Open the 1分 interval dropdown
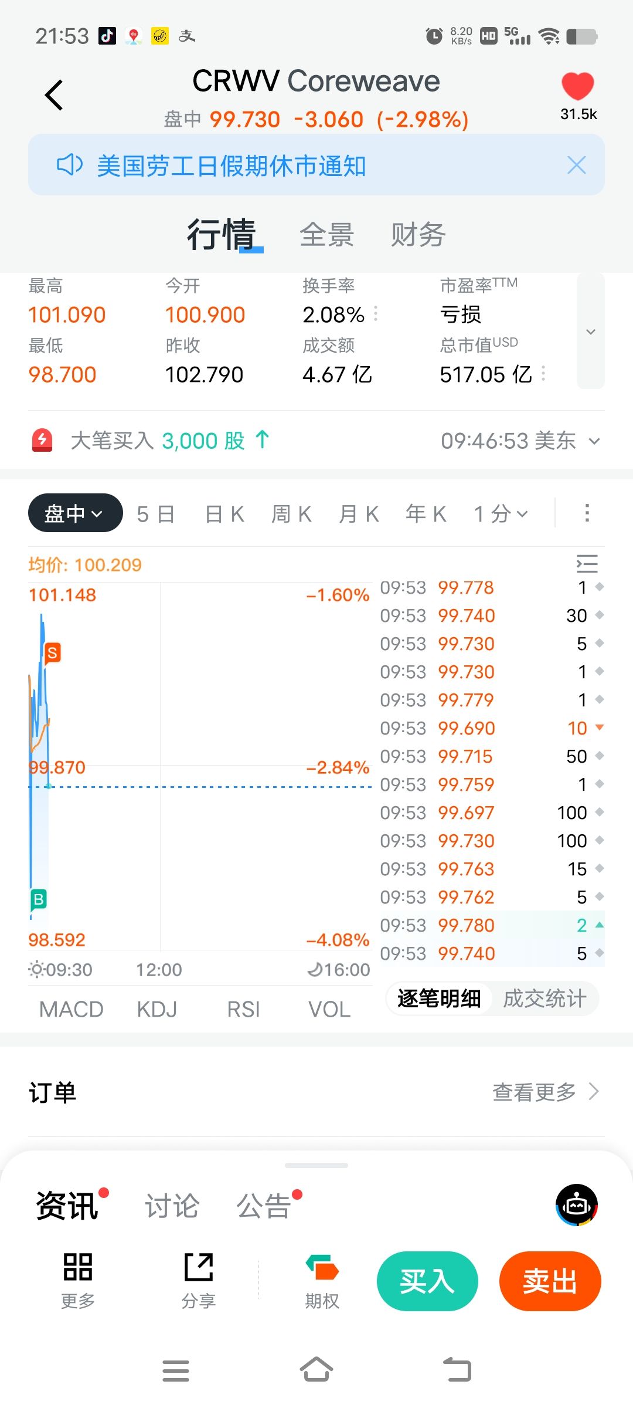 (501, 514)
